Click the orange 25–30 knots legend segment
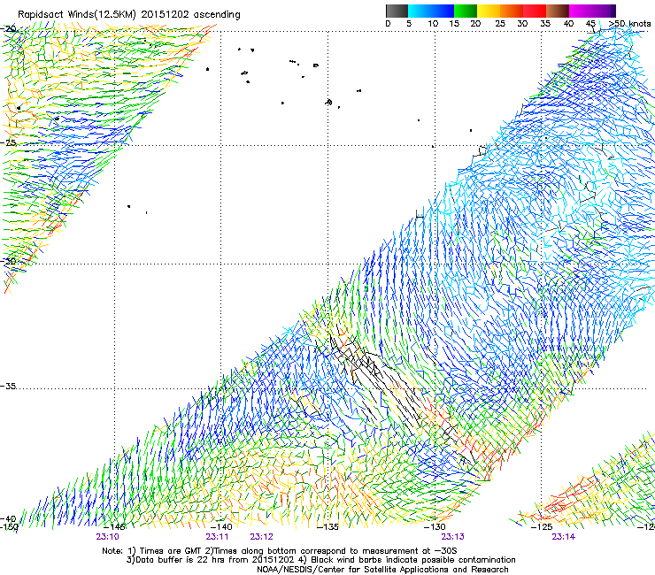Viewport: 655px width, 575px height. click(x=512, y=11)
